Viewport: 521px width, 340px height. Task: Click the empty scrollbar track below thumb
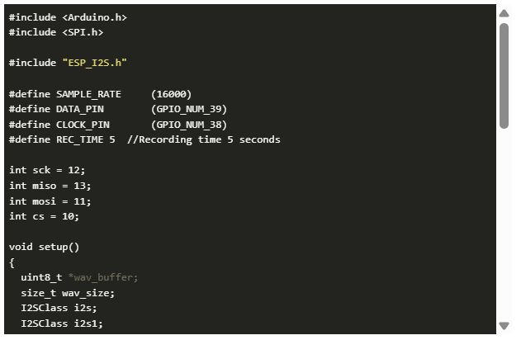click(504, 223)
